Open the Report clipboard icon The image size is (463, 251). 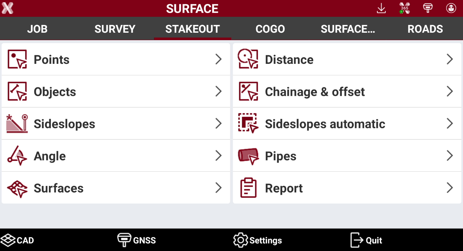(x=249, y=188)
